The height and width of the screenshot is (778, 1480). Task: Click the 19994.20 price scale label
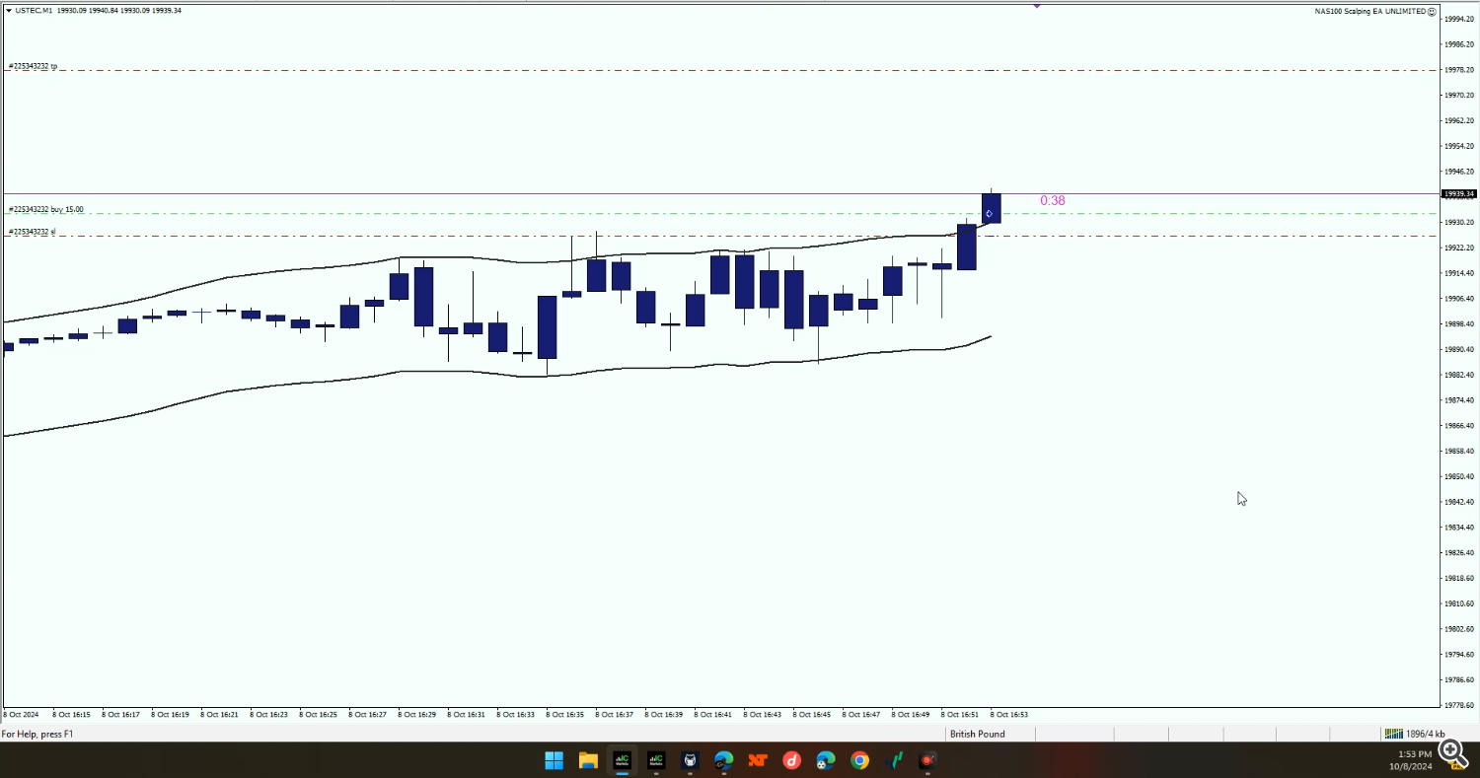coord(1460,19)
